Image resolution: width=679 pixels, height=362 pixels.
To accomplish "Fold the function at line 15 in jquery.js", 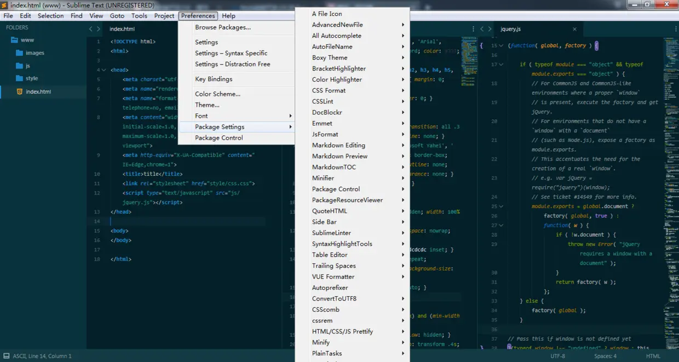I will point(501,46).
